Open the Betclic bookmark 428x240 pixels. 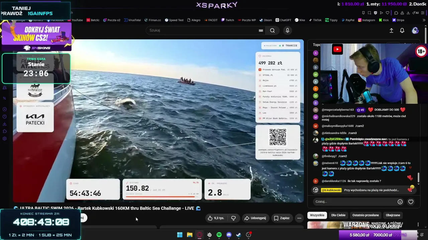[x=93, y=20]
